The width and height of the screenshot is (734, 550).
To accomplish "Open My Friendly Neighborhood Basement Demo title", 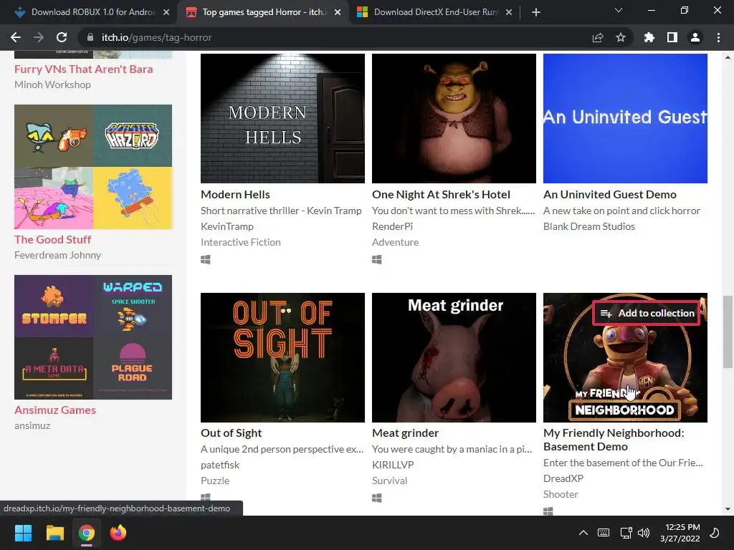I will coord(614,440).
